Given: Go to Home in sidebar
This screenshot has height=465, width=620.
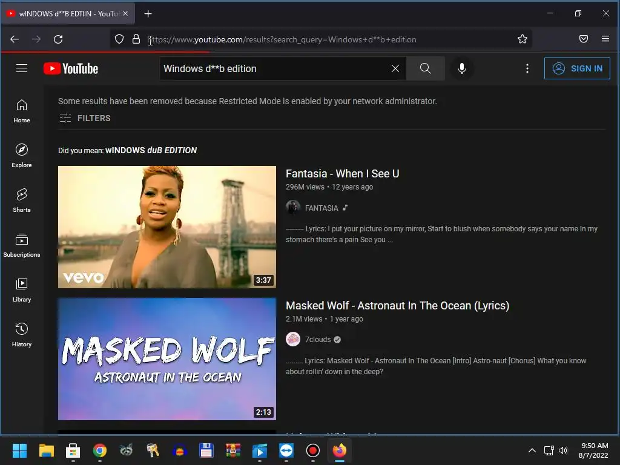Looking at the screenshot, I should [22, 111].
